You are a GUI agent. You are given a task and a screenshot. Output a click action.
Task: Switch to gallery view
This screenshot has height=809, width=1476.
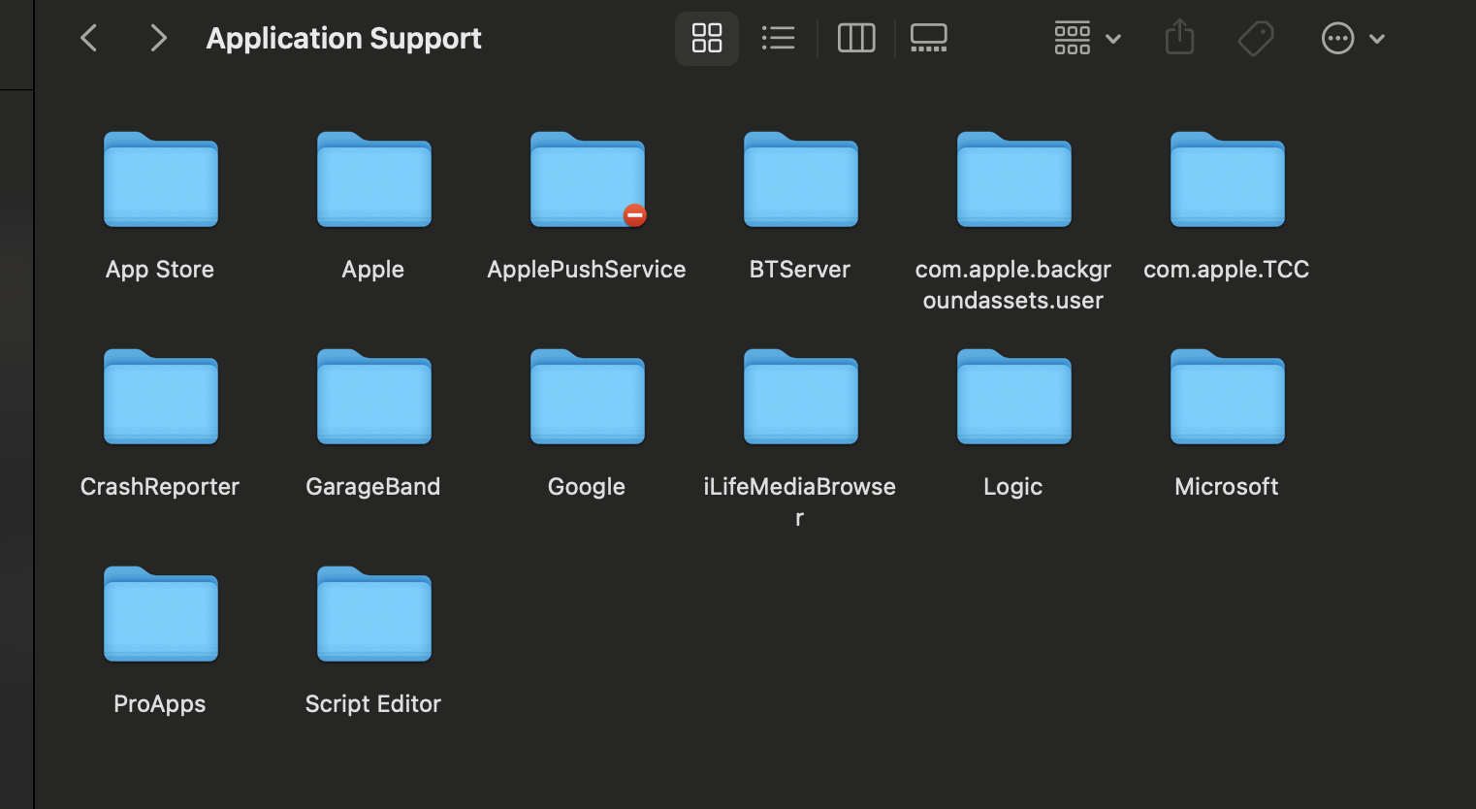[928, 39]
